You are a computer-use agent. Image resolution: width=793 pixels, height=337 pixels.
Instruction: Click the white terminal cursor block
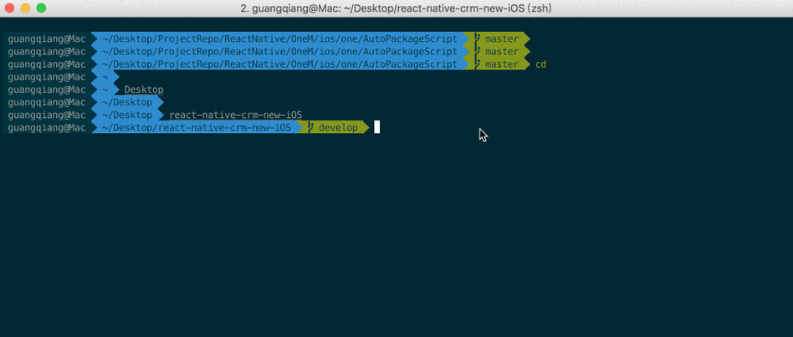pyautogui.click(x=376, y=127)
